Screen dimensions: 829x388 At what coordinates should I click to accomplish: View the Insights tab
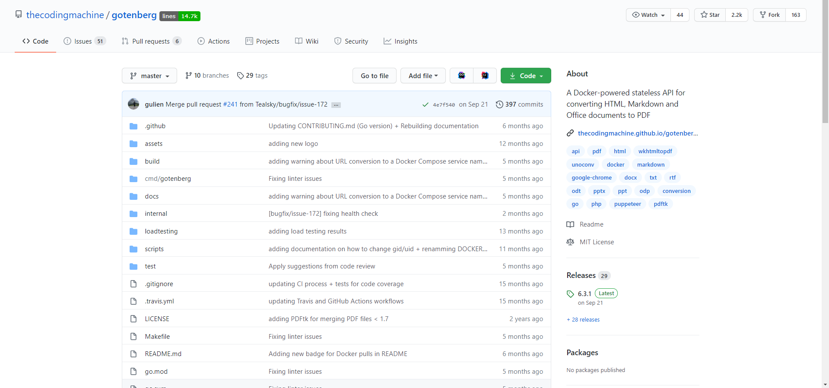[400, 41]
